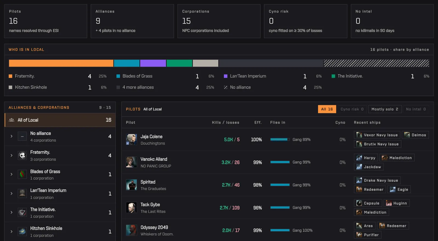Click the Eagle ship icon
Screen dimensions: 438x241
[x=393, y=189]
